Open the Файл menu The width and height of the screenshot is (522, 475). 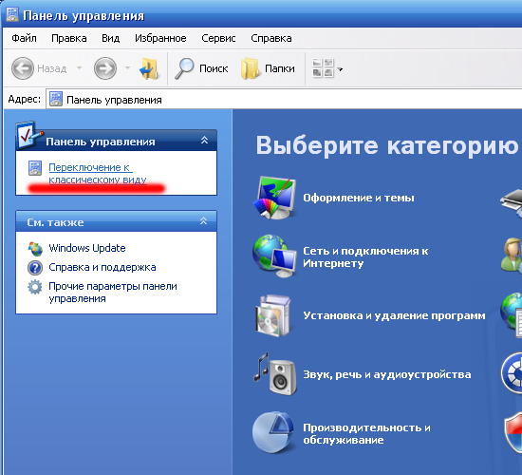(x=24, y=38)
